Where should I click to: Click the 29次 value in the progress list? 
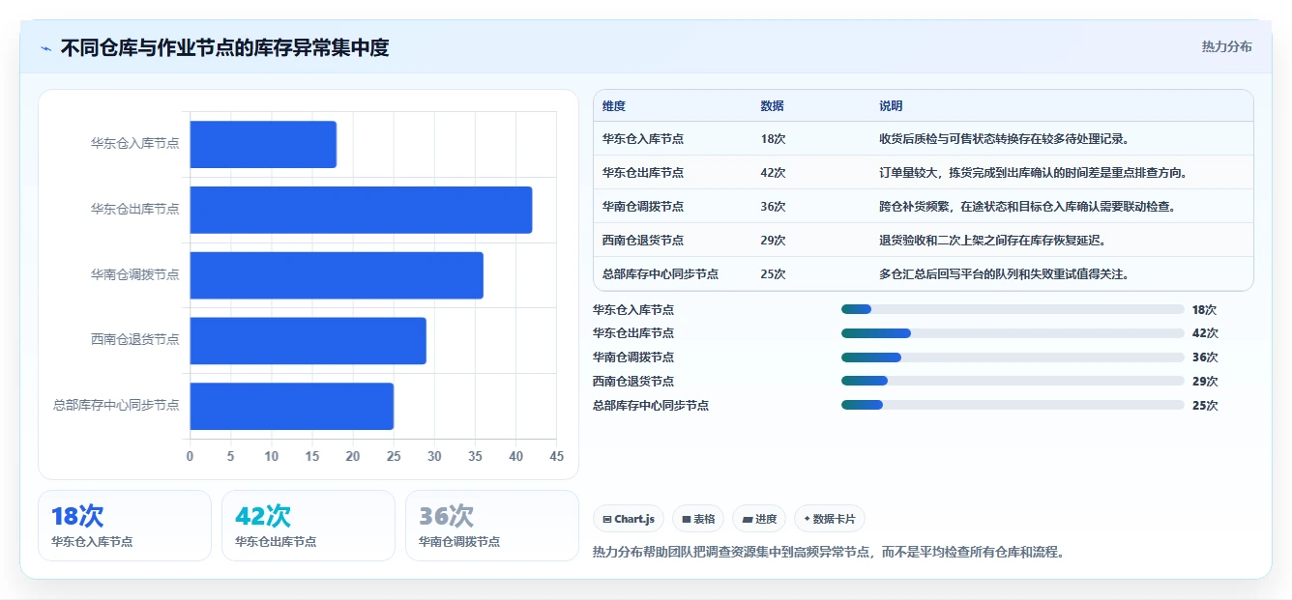[1205, 382]
